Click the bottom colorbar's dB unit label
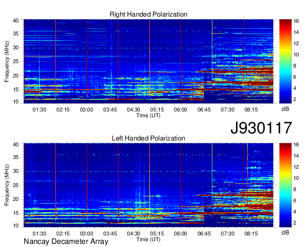The image size is (304, 247). pyautogui.click(x=285, y=232)
